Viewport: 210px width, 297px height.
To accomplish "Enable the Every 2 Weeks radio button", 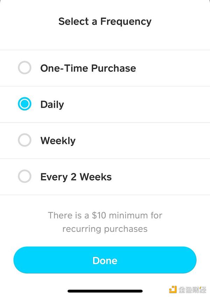I will click(24, 177).
